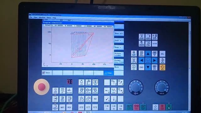This screenshot has height=113, width=201.
Task: Click the K10 key
Action: (x=81, y=107)
